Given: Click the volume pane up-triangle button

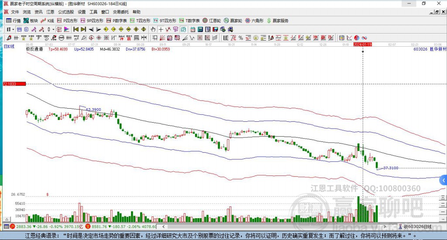Looking at the screenshot, I should [x=7, y=219].
